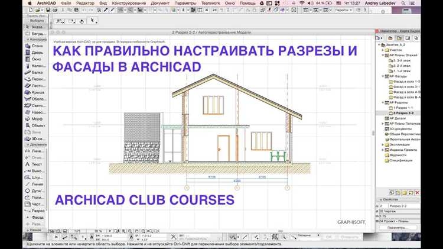Image resolution: width=443 pixels, height=249 pixels.
Task: Collapse the Свойства panel section
Action: (x=380, y=199)
